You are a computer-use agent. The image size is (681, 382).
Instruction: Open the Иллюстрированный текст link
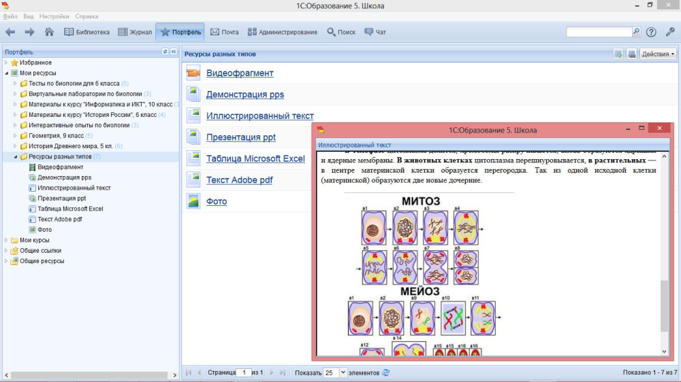point(259,116)
